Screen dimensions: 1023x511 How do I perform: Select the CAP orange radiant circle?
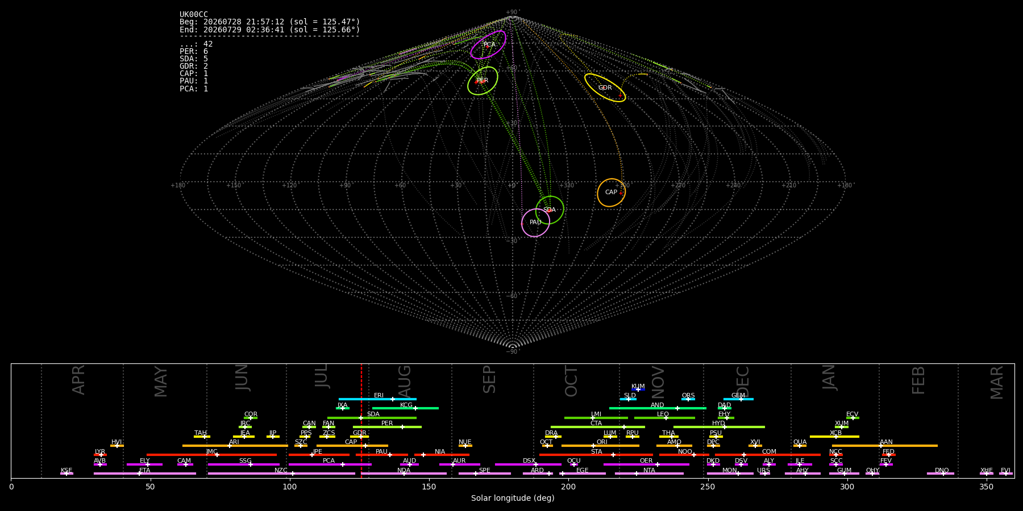pyautogui.click(x=611, y=192)
